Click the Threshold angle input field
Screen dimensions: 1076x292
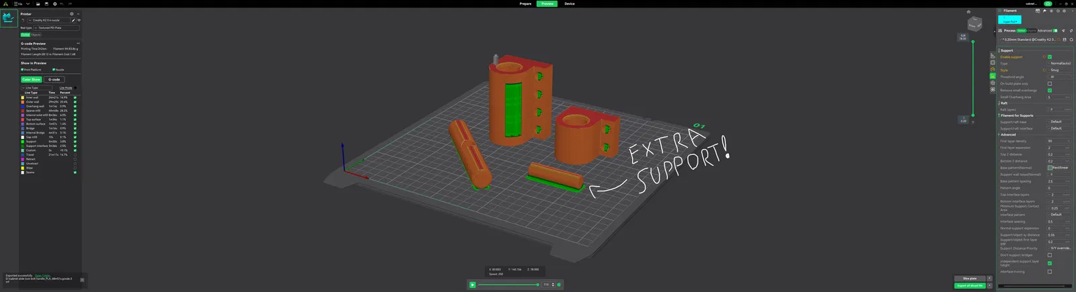click(x=1059, y=77)
